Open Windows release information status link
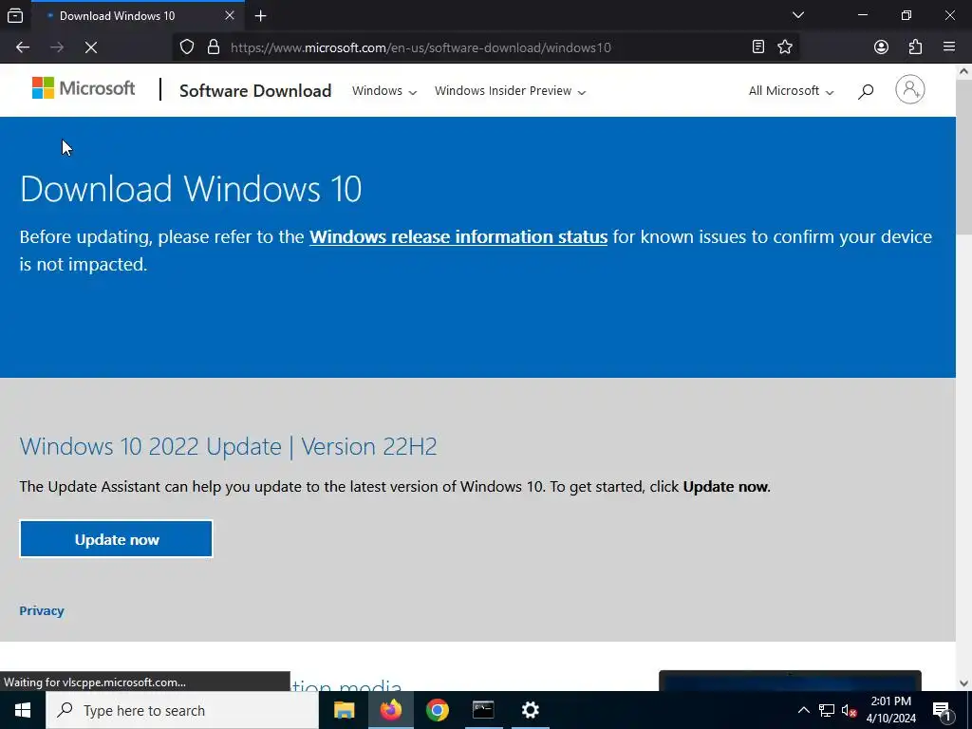Screen dimensions: 972x729 click(458, 236)
